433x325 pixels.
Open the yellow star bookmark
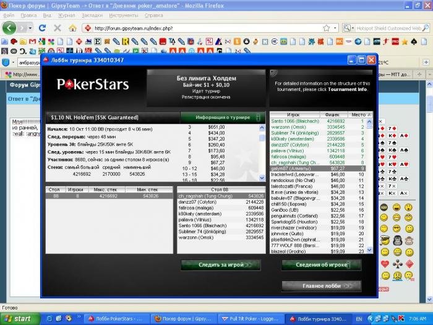click(x=405, y=41)
